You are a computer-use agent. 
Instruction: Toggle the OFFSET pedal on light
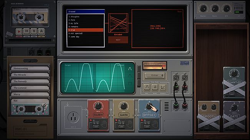pyautogui.click(x=142, y=120)
